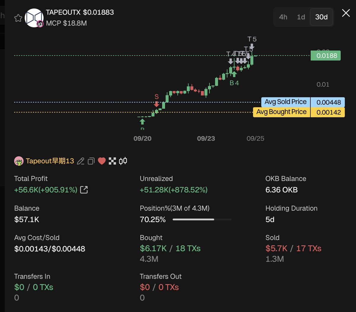The width and height of the screenshot is (356, 312).
Task: Click the green B 4 buy marker
Action: coord(234,79)
